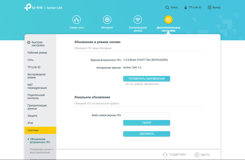Viewport: 245px width, 160px height.
Task: Open Рабочий режим in sidebar
Action: pos(37,53)
